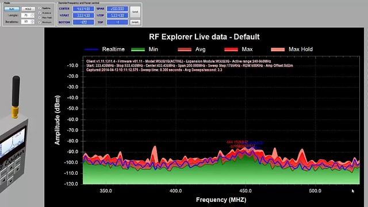Click the Sample value spinner field

click(28, 16)
